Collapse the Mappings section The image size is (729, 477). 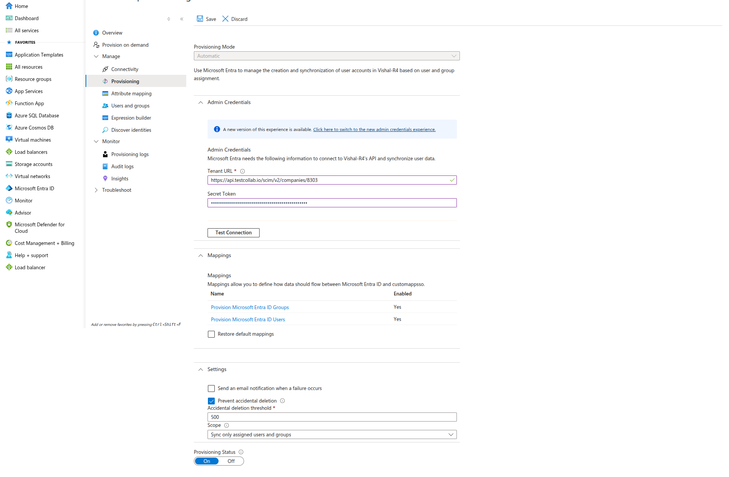pyautogui.click(x=201, y=256)
